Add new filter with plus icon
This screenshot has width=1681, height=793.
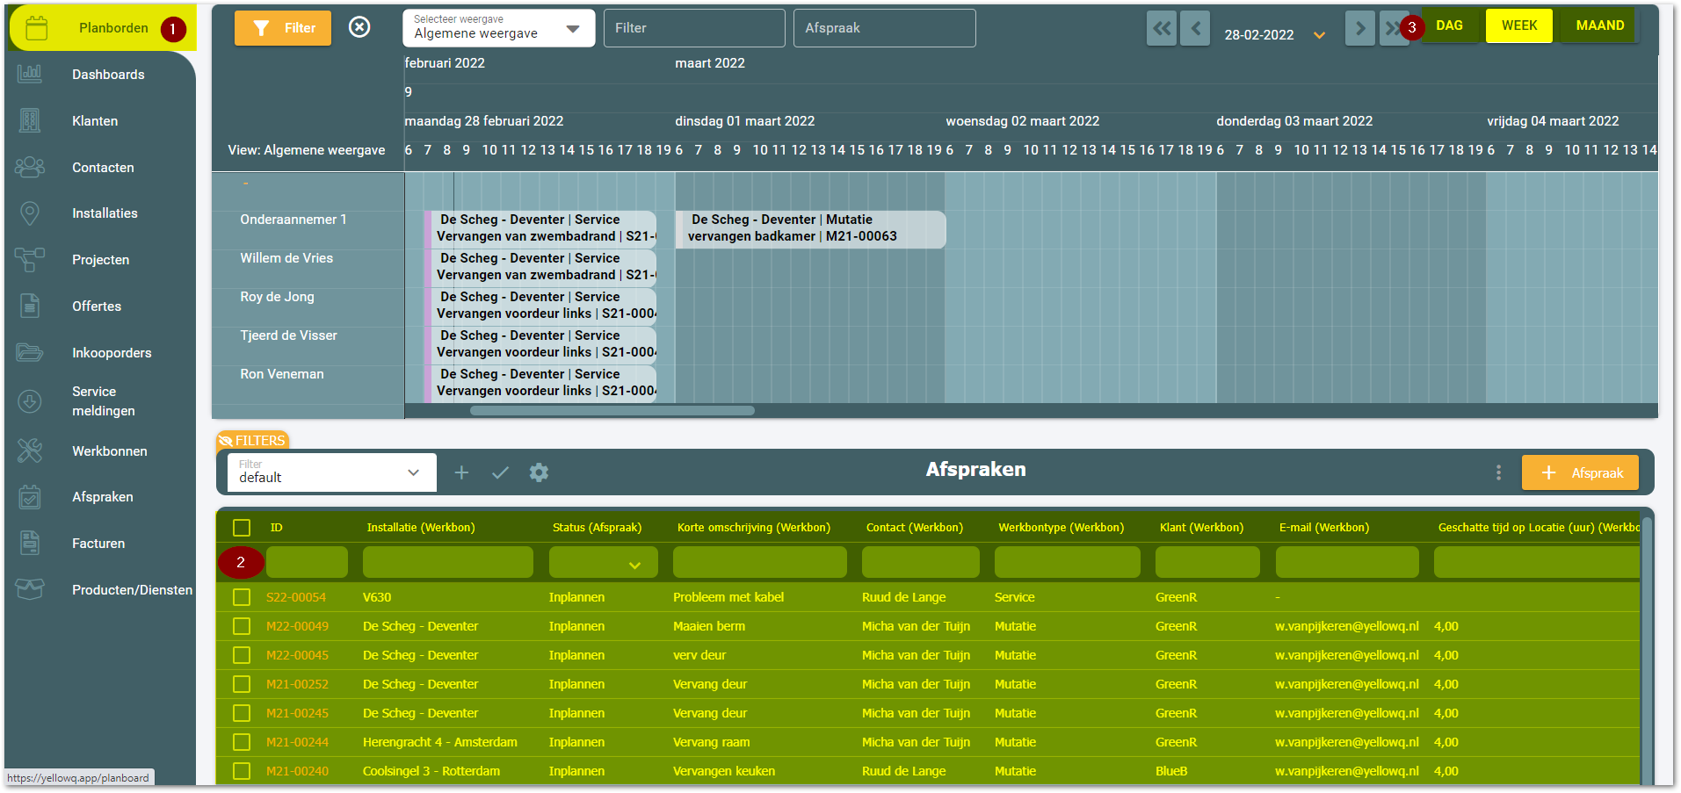point(461,472)
